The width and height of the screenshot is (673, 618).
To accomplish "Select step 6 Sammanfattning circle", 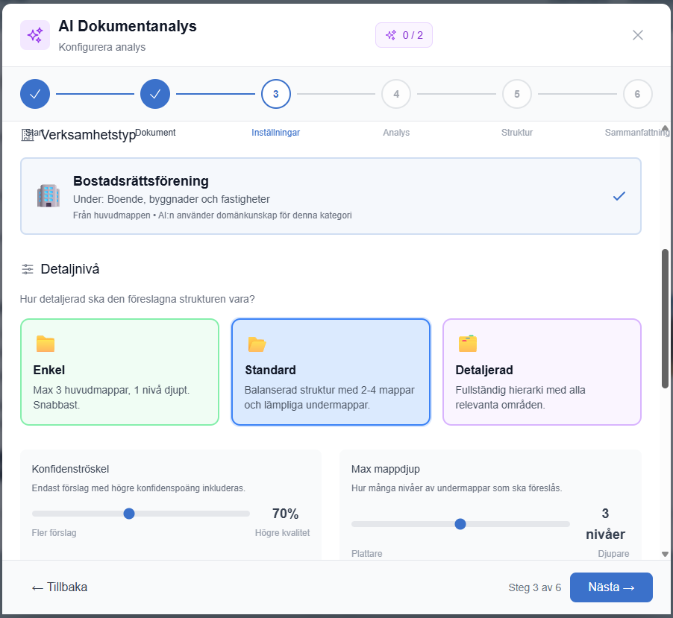I will (x=638, y=94).
